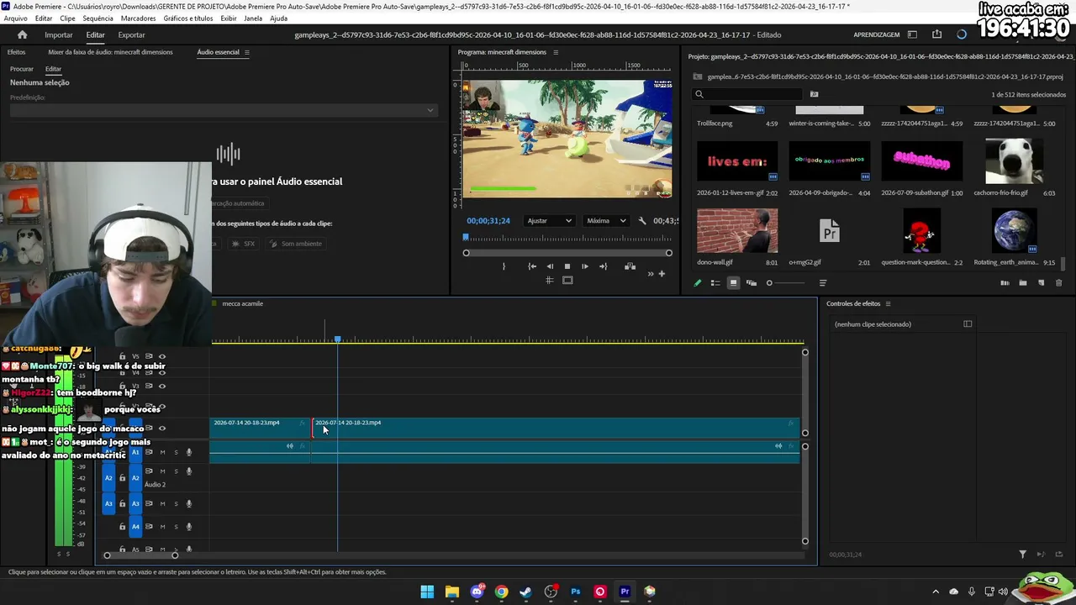Switch Project panel to list view
This screenshot has height=605, width=1076.
(715, 283)
